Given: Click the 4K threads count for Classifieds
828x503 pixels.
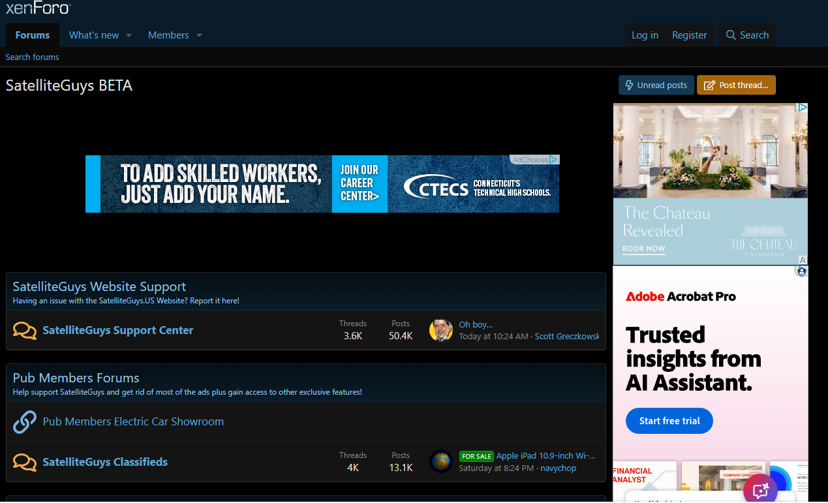Looking at the screenshot, I should click(x=353, y=468).
